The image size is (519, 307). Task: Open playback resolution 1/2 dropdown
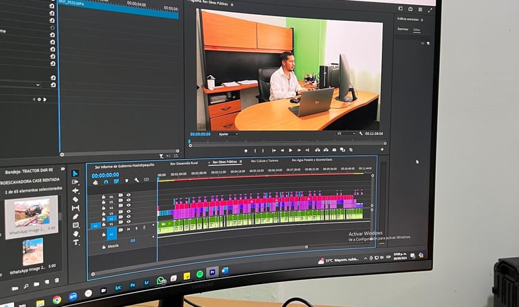(346, 134)
